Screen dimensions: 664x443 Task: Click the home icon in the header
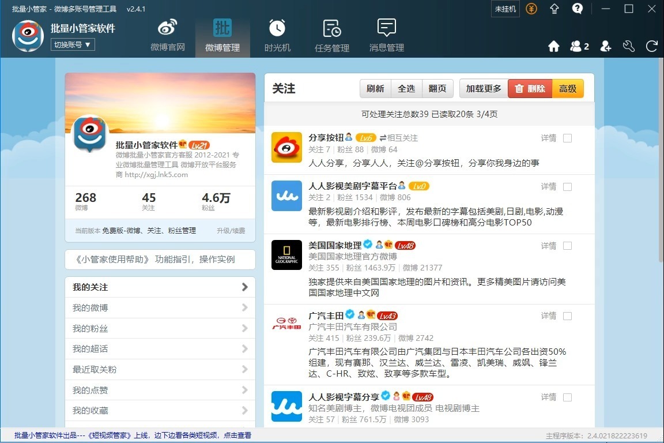[x=554, y=46]
